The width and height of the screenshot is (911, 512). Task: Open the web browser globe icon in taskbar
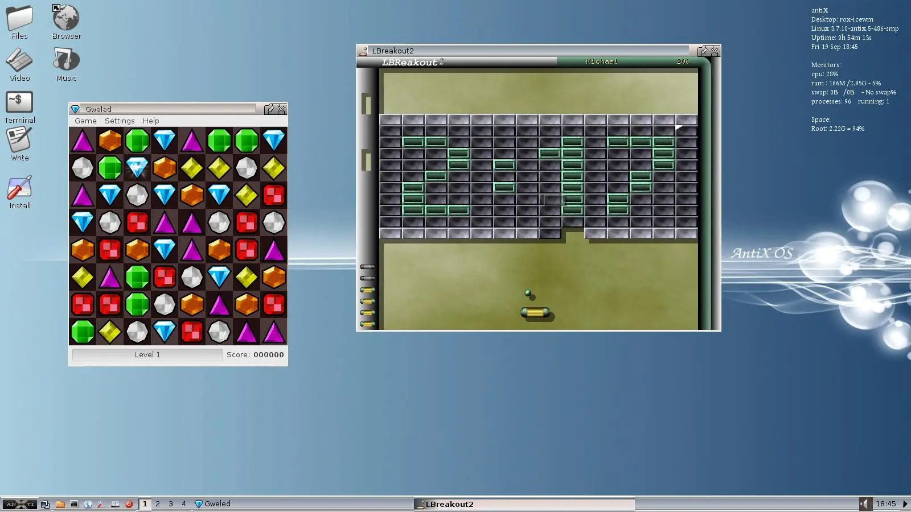point(88,504)
